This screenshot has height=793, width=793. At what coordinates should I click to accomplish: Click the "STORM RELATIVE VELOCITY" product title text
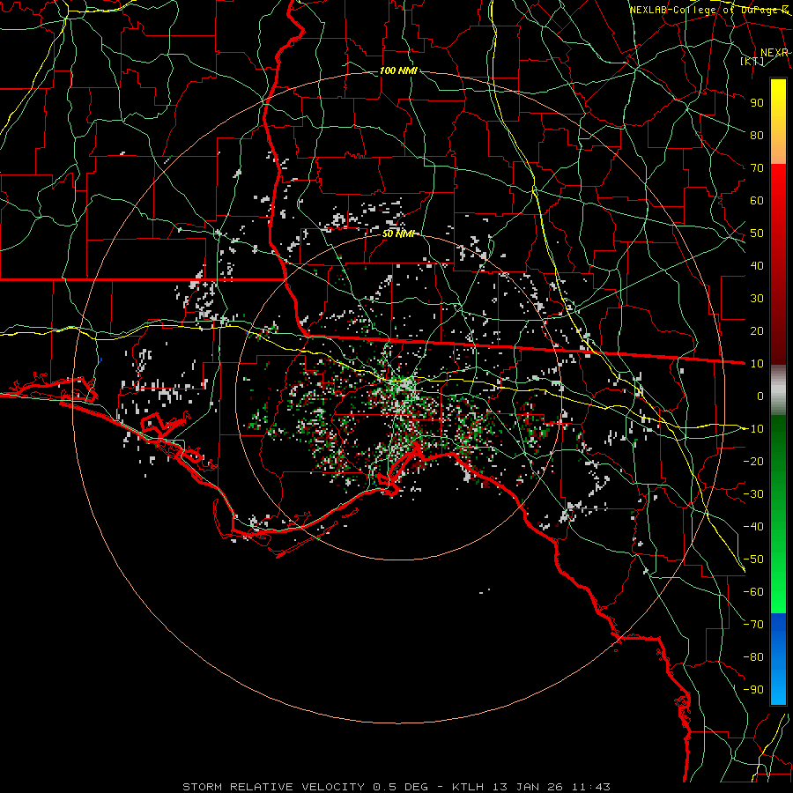274,787
